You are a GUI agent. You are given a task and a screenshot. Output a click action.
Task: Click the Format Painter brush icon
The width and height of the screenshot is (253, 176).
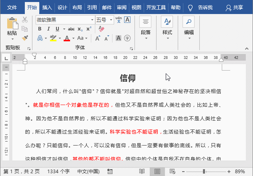click(x=25, y=38)
